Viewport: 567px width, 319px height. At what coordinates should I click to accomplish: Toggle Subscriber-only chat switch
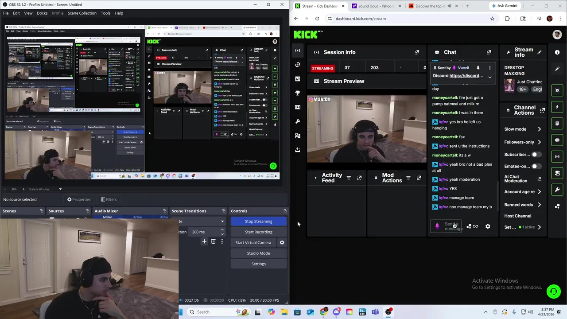coord(536,155)
